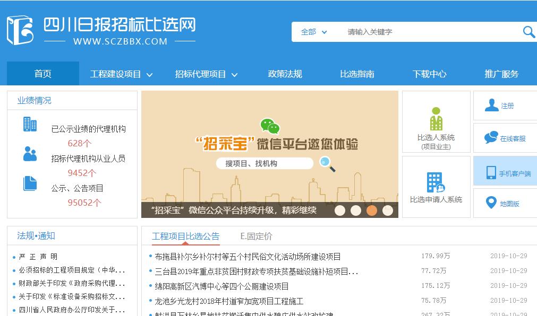Click the 招采宝 banner image

[269, 154]
